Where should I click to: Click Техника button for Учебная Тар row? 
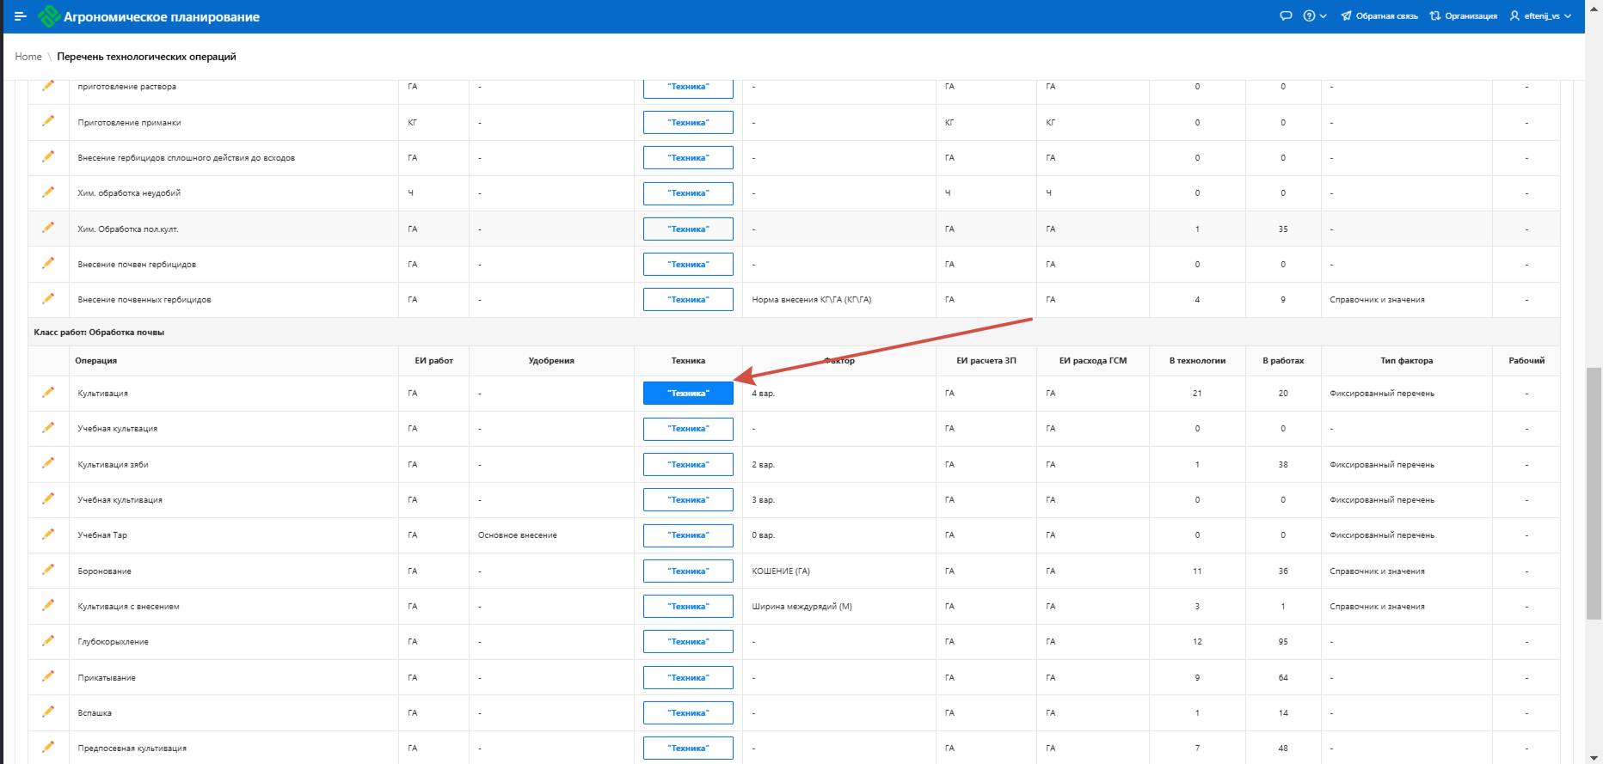point(688,535)
